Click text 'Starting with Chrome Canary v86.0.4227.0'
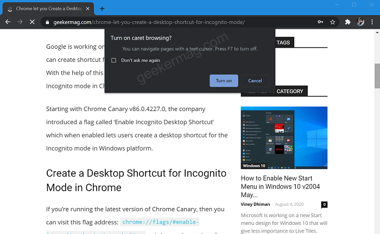 click(x=106, y=109)
